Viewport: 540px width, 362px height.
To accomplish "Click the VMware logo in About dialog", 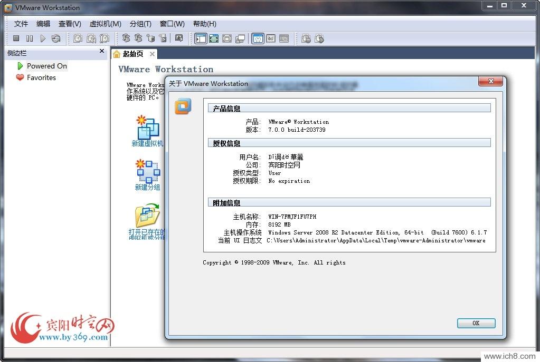I will click(x=183, y=106).
